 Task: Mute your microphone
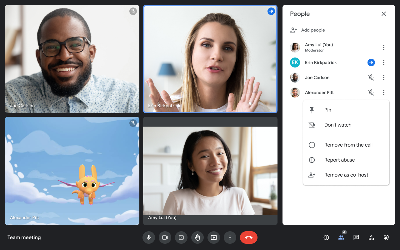(x=149, y=237)
